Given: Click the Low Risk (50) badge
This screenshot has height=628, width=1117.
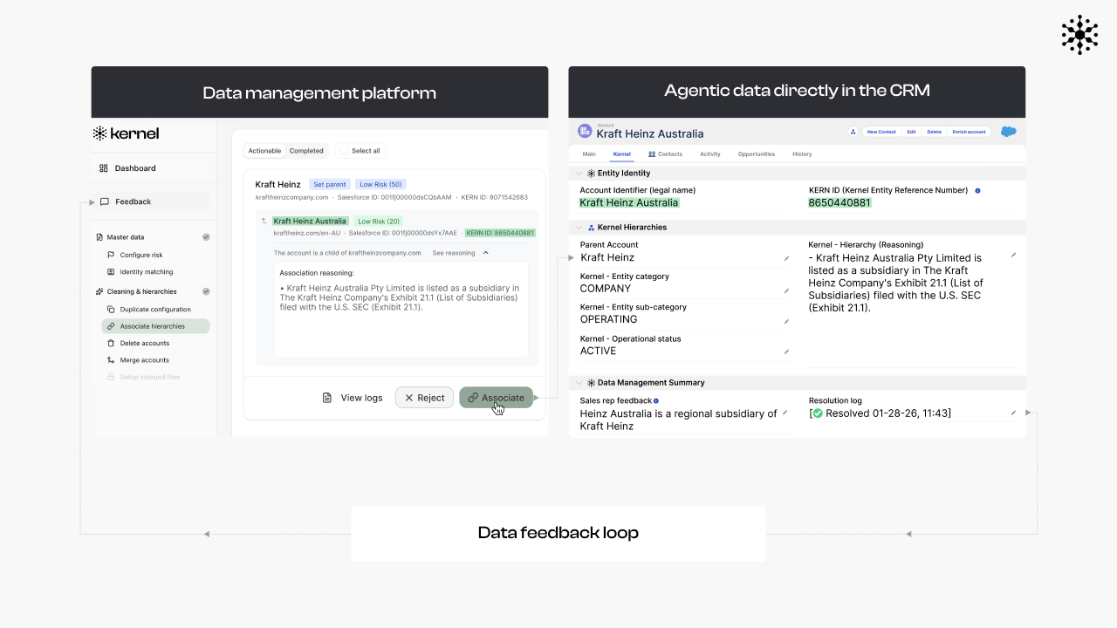Looking at the screenshot, I should (x=380, y=185).
